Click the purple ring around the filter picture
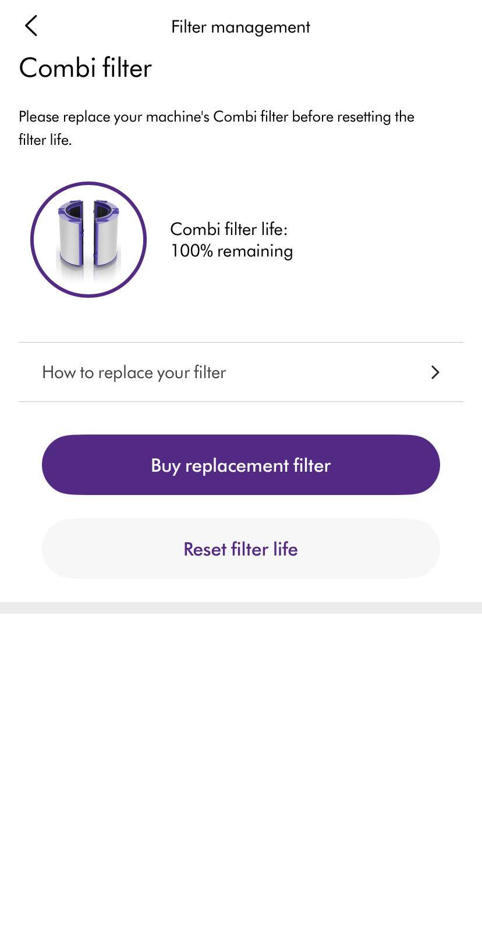Viewport: 482px width, 947px height. (88, 184)
